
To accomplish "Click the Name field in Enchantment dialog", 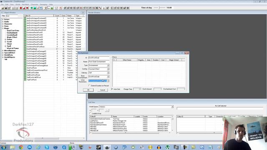I will (99, 62).
